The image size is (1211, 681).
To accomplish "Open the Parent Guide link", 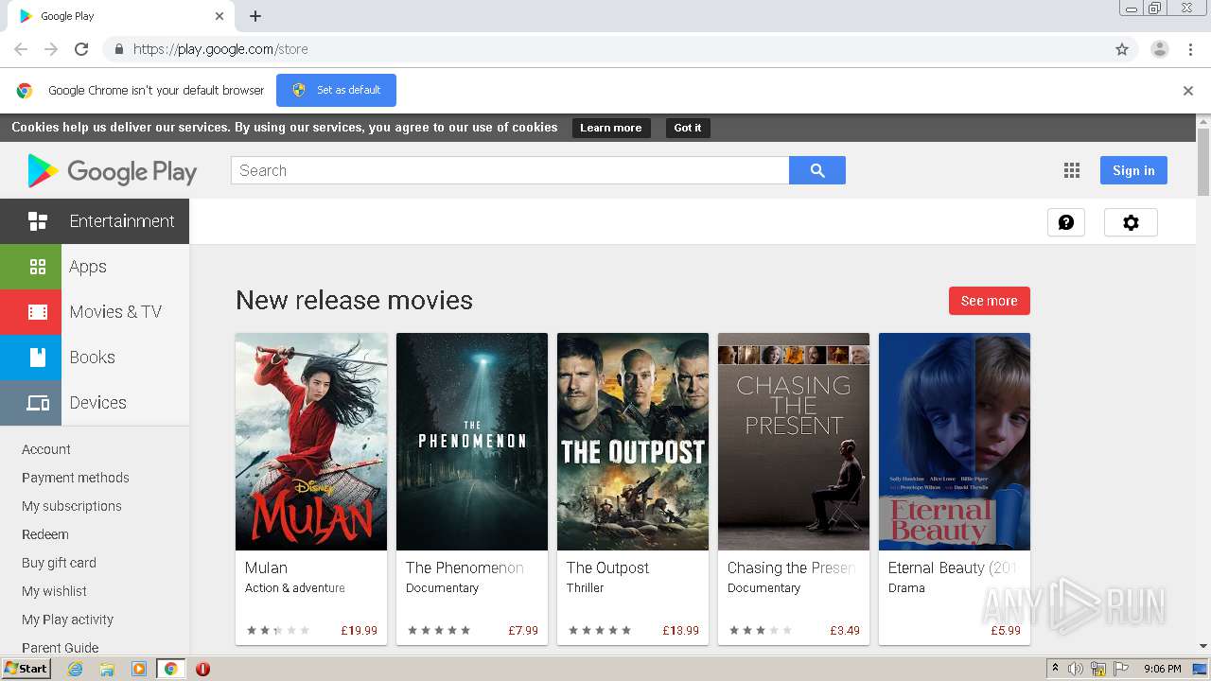I will coord(61,648).
